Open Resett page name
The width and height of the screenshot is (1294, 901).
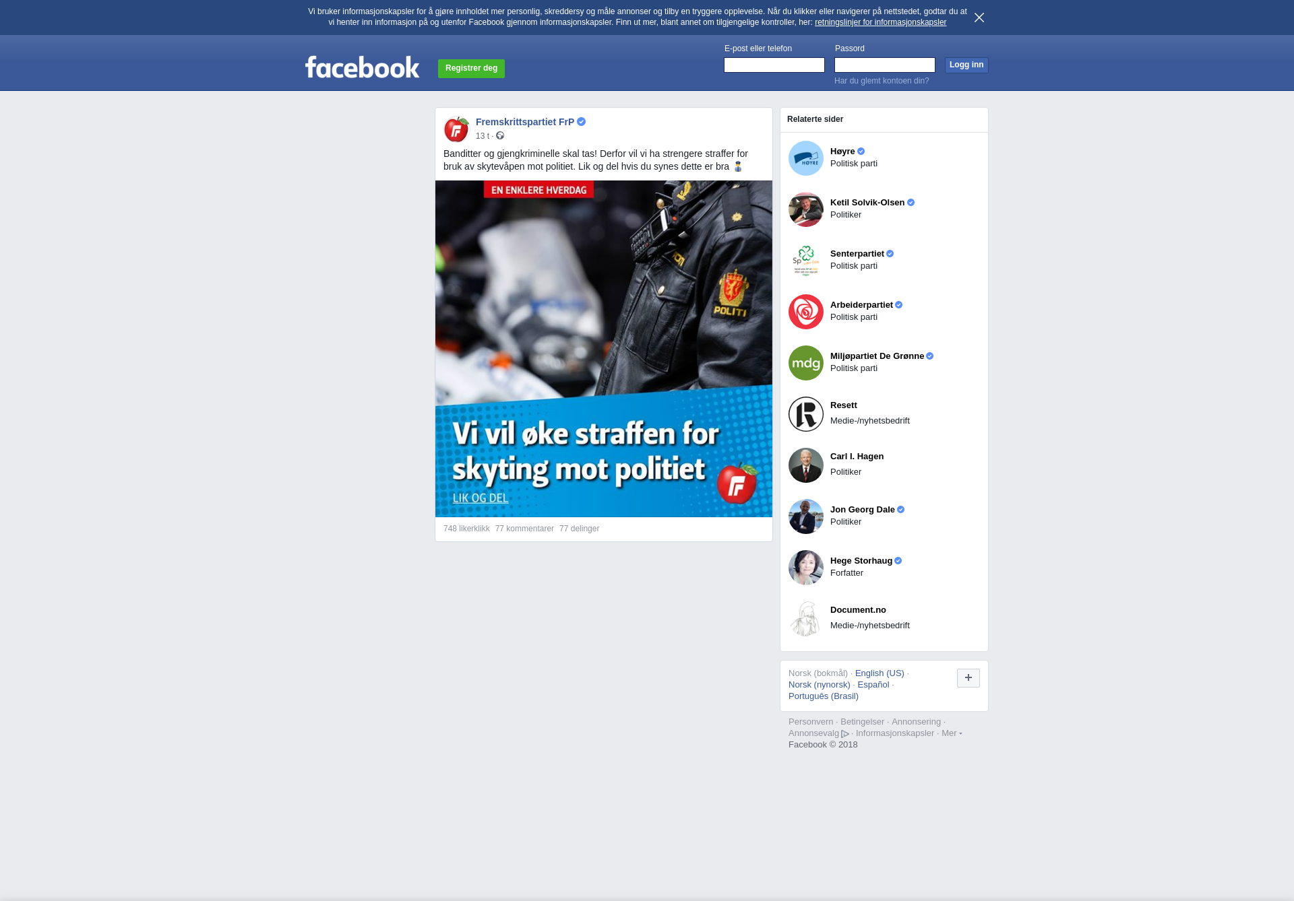(x=844, y=405)
